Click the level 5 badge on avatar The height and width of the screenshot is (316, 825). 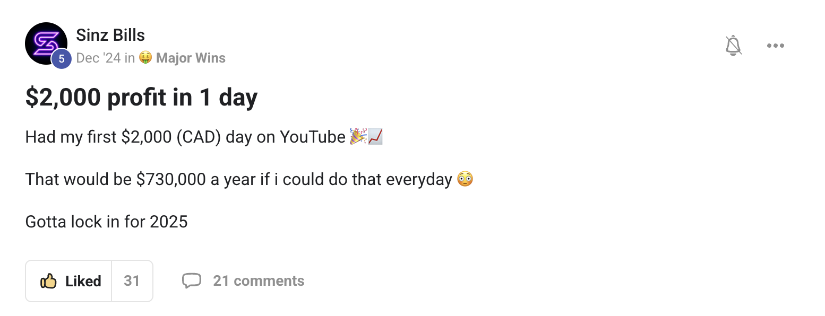pos(62,59)
